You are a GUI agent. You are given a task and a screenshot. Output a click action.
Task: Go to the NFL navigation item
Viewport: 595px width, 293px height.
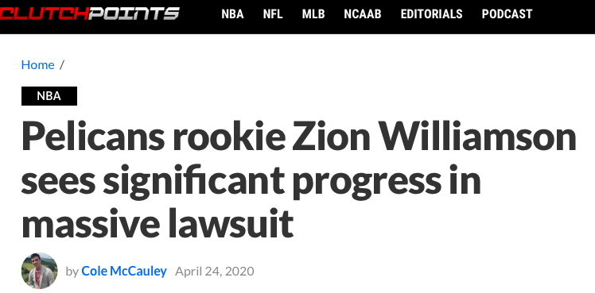pos(273,14)
